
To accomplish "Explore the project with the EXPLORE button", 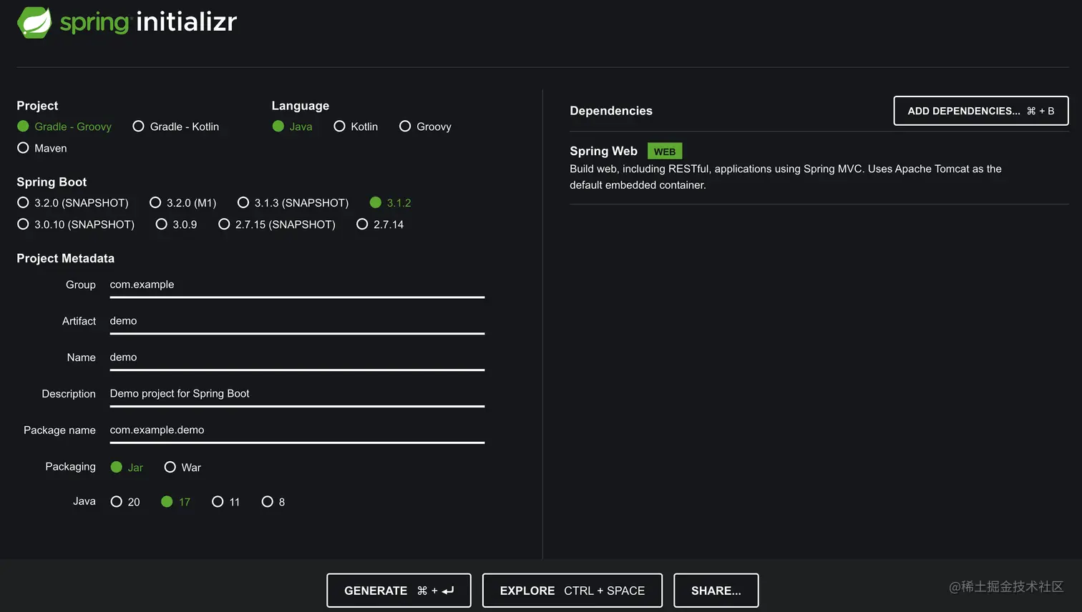I will pos(572,591).
